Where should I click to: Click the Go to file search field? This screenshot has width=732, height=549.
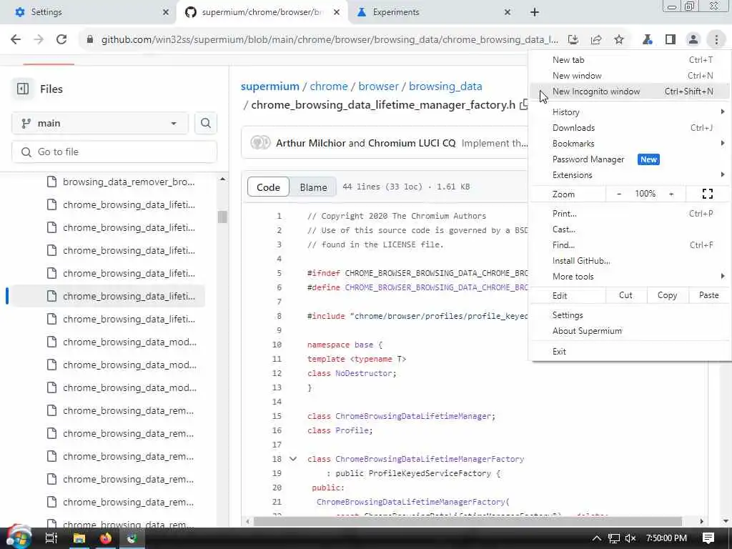pyautogui.click(x=114, y=152)
